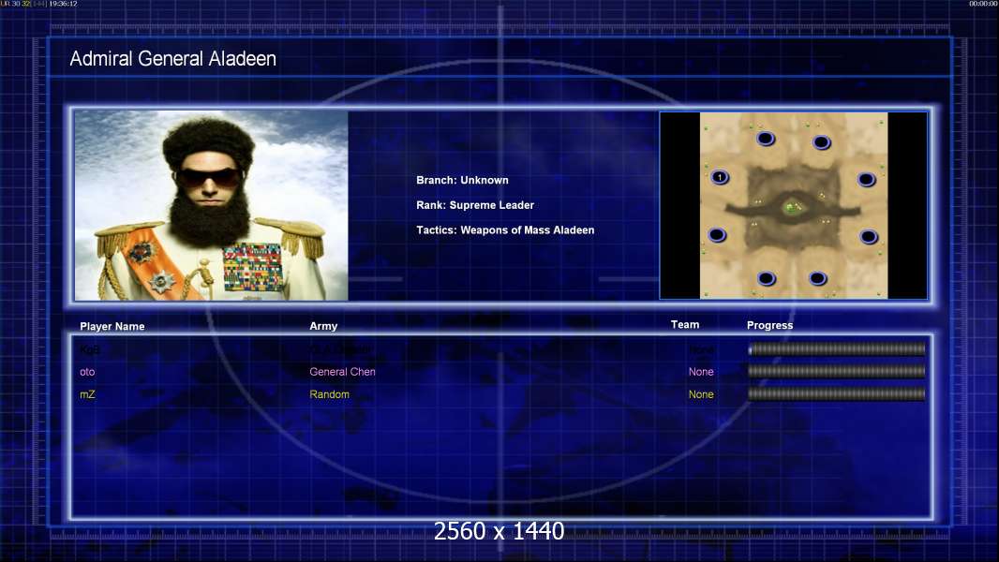Click Tactics: Weapons of Mass Aladeen text

pyautogui.click(x=505, y=229)
